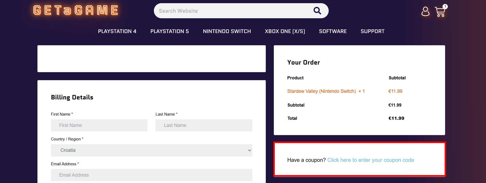Screen dimensions: 486x183
Task: Open the Stardew Valley (Nintendo Switch) product link
Action: tap(321, 91)
